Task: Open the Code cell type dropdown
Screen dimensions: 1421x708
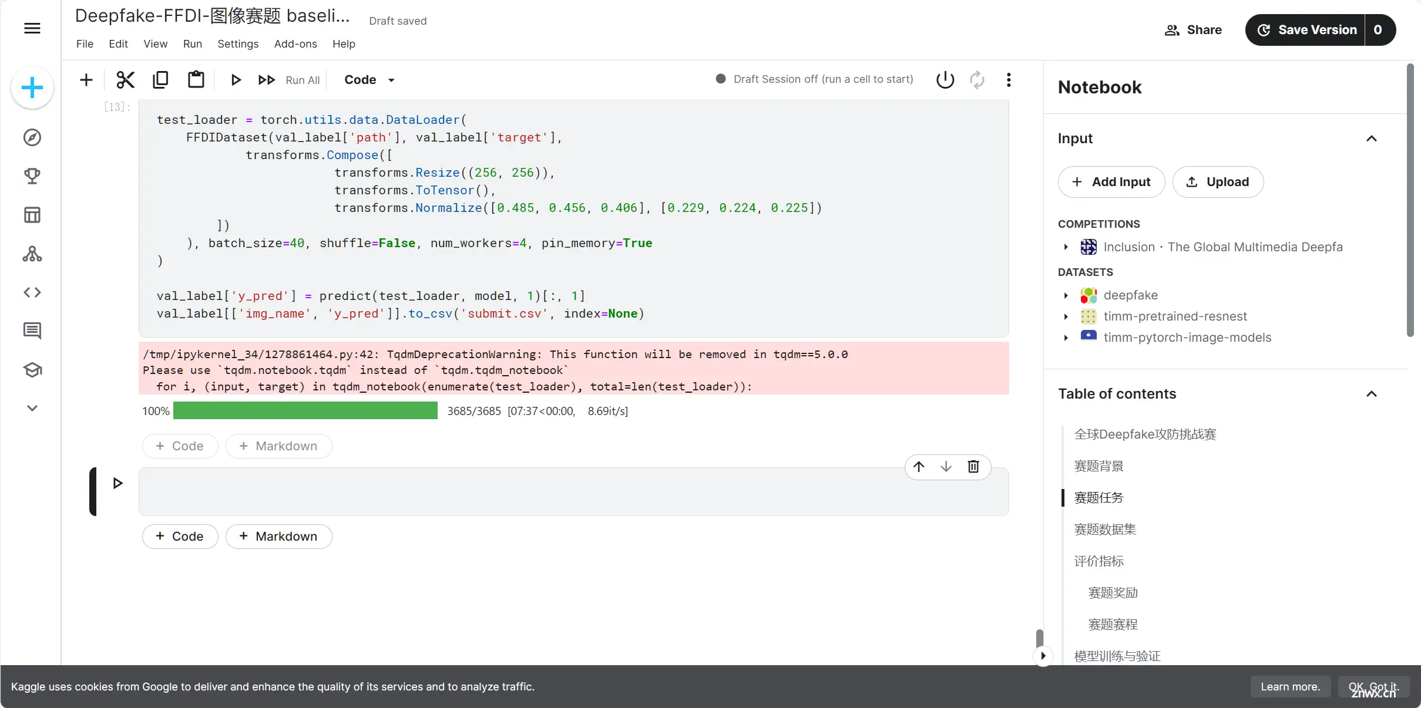Action: [369, 80]
